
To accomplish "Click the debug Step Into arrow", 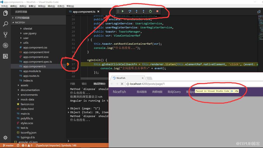I will point(137,11).
